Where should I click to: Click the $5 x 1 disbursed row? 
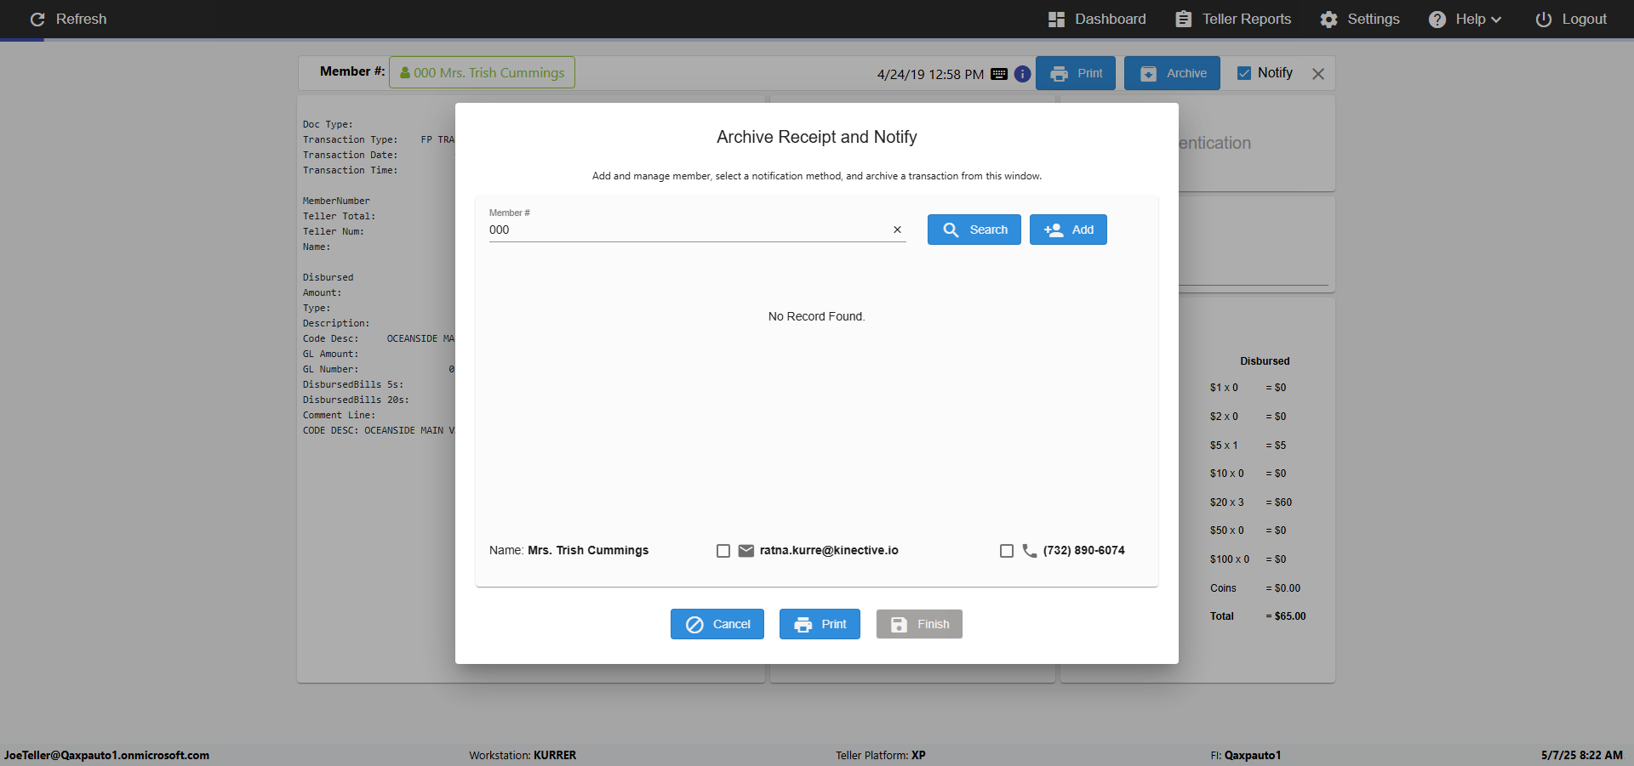[1248, 445]
